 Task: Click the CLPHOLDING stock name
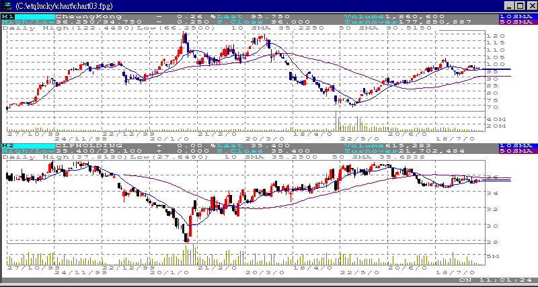[89, 146]
